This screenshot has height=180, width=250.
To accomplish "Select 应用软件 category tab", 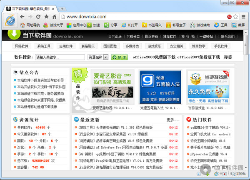I will click(66, 46).
